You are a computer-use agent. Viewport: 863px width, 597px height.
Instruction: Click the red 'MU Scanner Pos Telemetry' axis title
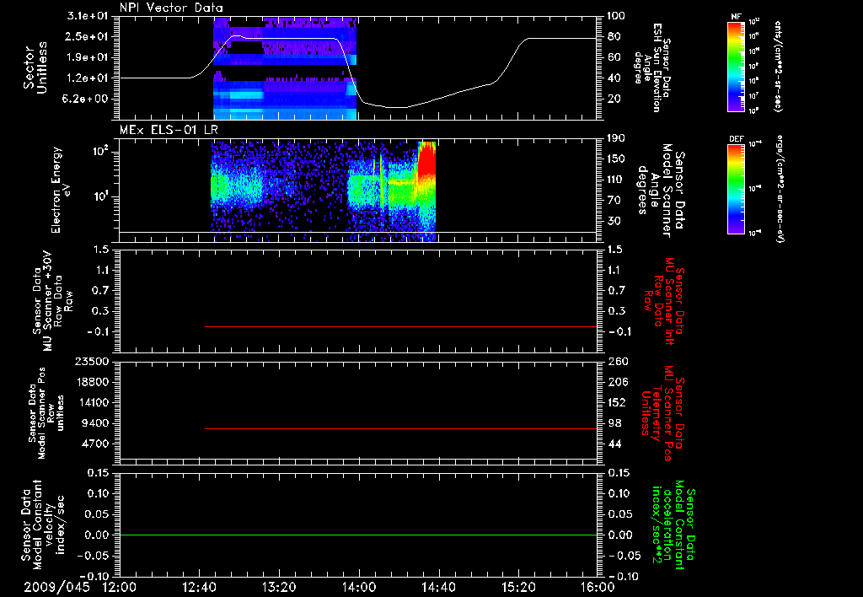[663, 412]
